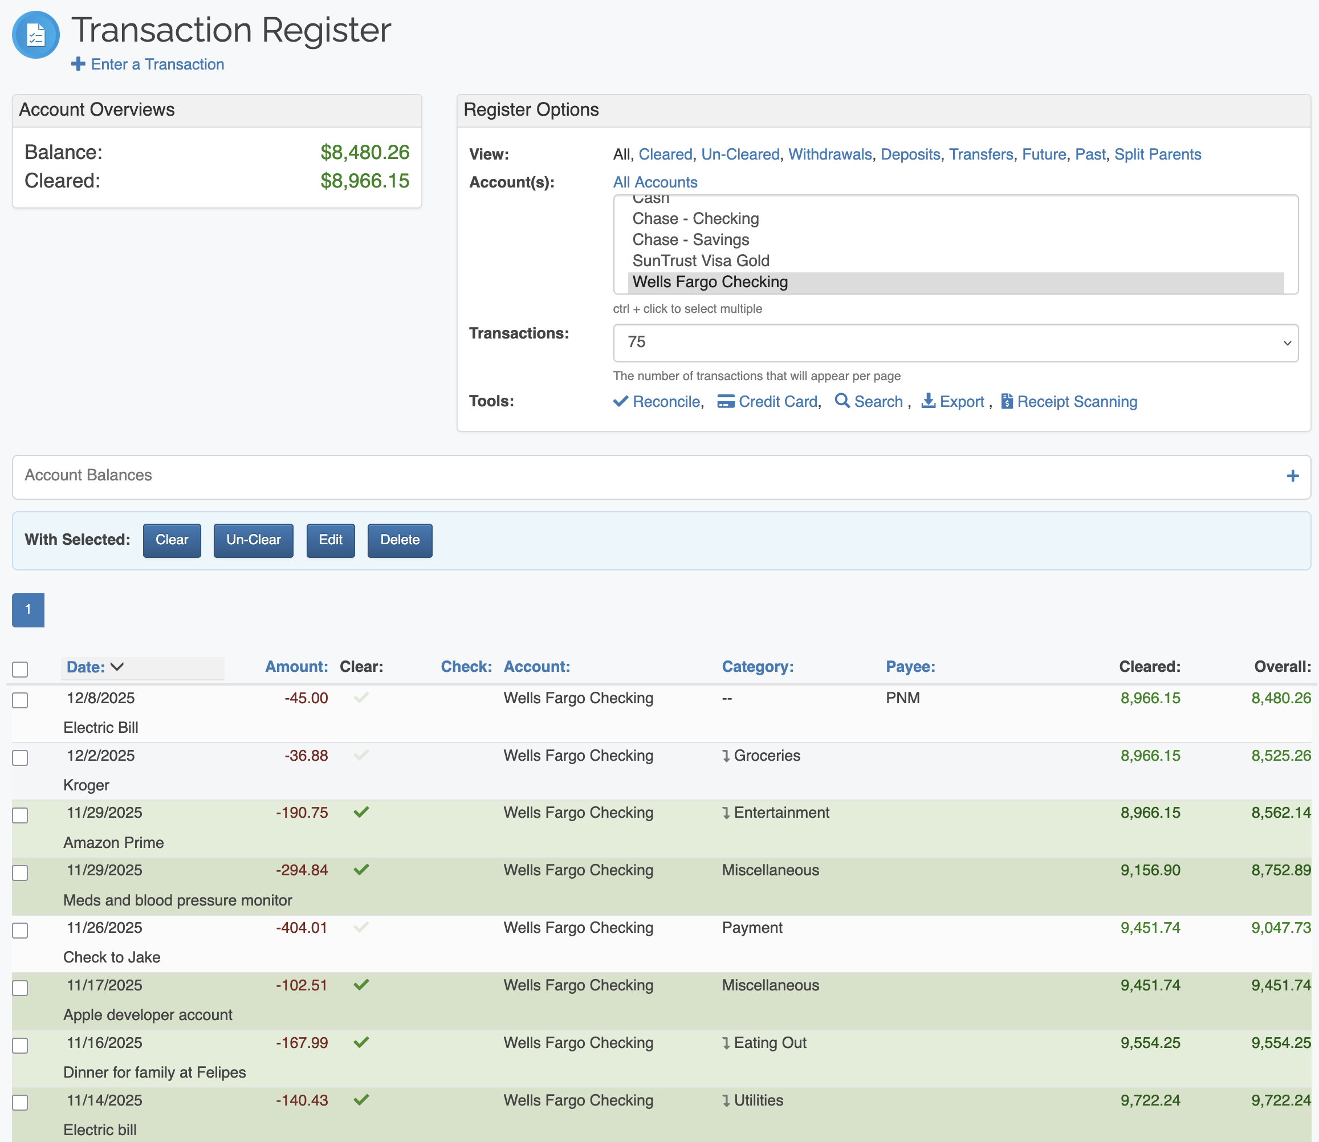Toggle the select-all transactions checkbox
The height and width of the screenshot is (1142, 1319).
tap(21, 669)
